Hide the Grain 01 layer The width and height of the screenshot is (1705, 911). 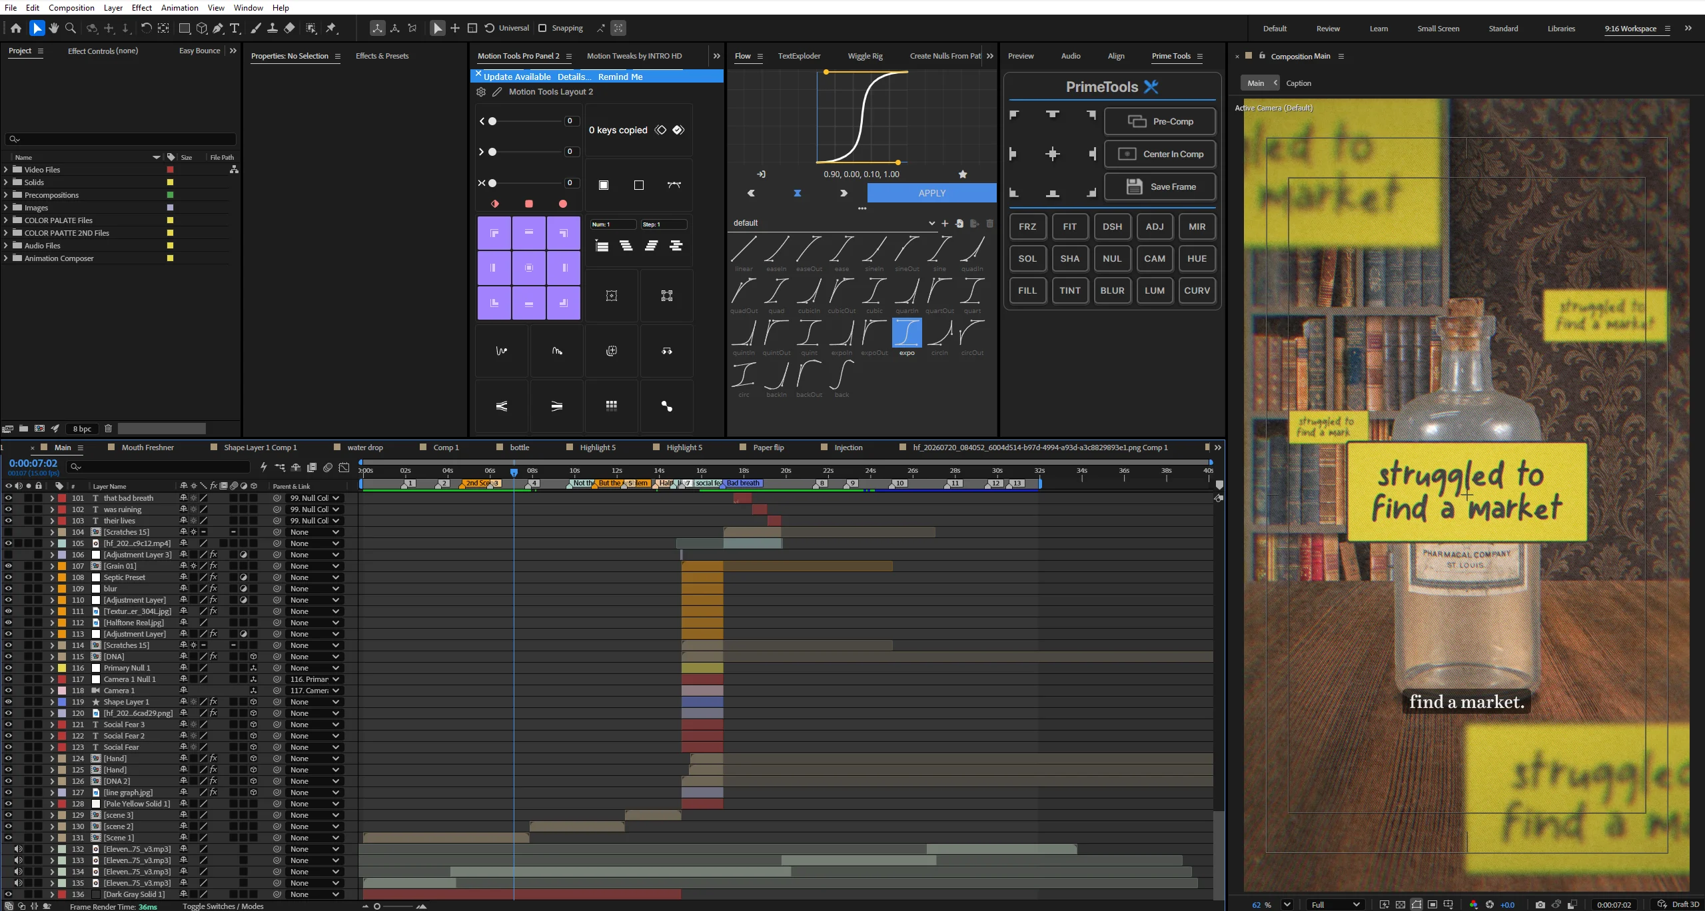(x=8, y=566)
